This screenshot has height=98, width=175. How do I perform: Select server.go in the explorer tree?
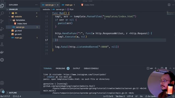point(23,27)
